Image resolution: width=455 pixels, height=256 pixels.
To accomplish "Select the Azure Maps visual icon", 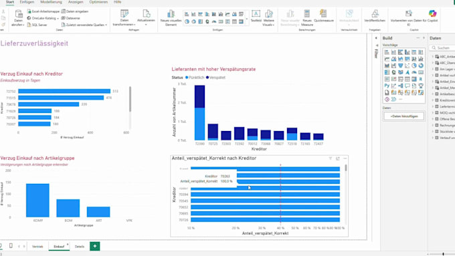I will 407,72.
